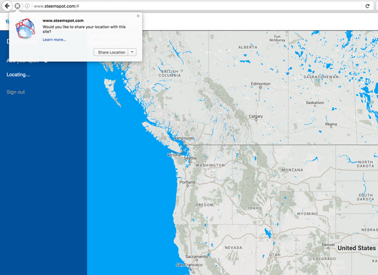
Task: Click the Share Location button
Action: click(x=111, y=52)
